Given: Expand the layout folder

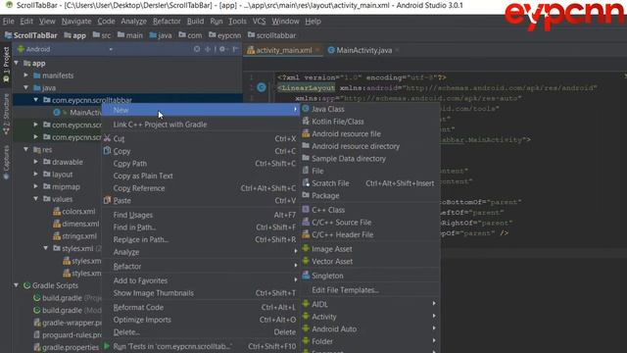Looking at the screenshot, I should click(36, 175).
